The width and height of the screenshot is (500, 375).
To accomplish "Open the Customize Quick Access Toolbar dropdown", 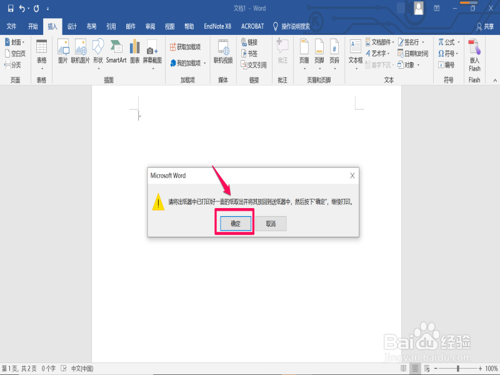I will 48,9.
